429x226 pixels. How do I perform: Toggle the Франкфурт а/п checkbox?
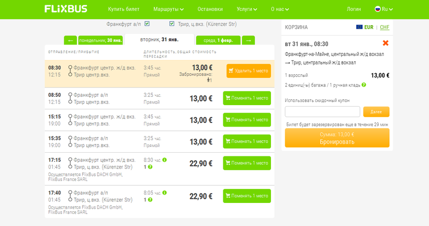[x=147, y=24]
